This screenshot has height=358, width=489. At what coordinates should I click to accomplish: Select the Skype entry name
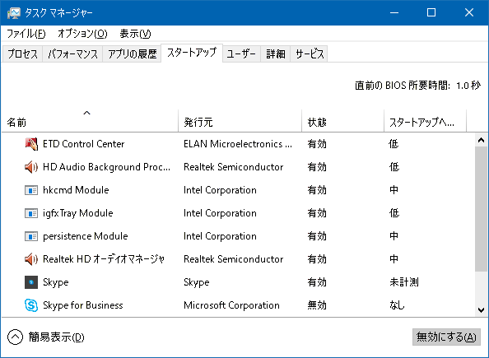pos(56,282)
